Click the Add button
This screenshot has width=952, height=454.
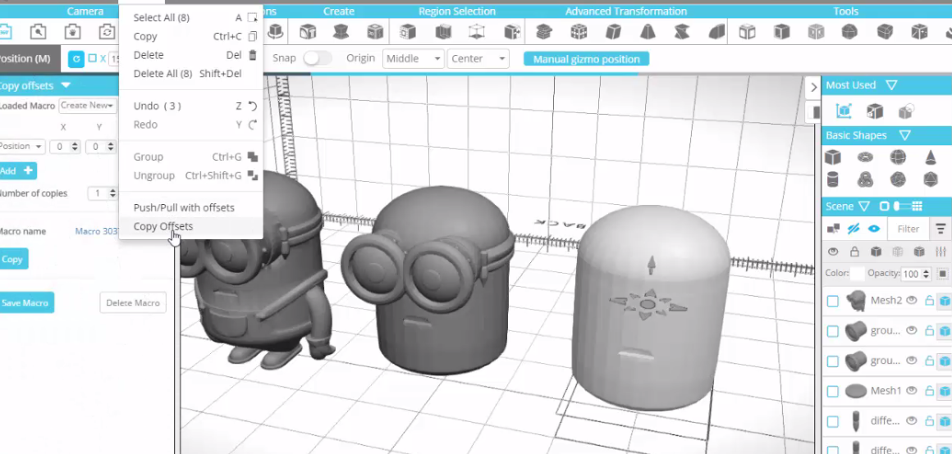pos(17,171)
